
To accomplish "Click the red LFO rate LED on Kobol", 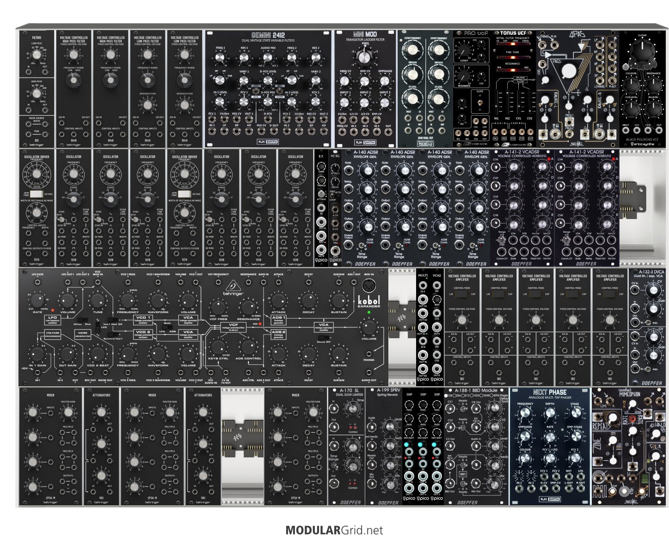I will (53, 310).
